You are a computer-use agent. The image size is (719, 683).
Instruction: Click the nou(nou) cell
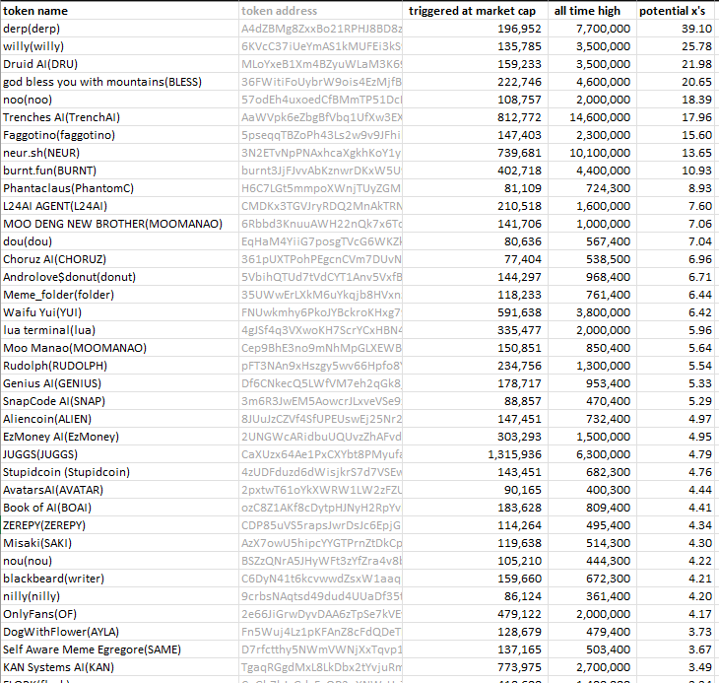pos(119,561)
